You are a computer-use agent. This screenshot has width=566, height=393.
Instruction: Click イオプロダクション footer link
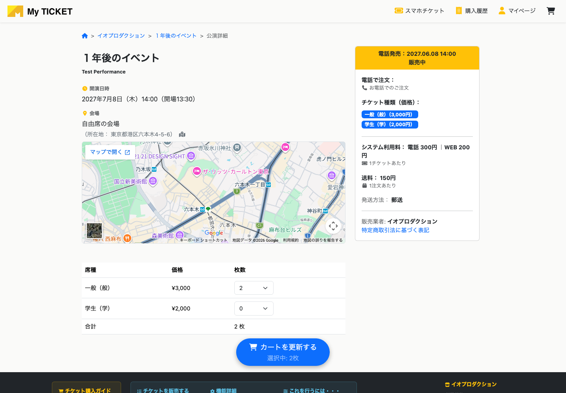[x=471, y=384]
